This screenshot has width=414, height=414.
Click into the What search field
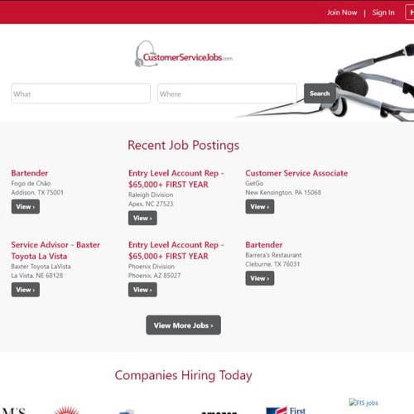click(x=81, y=94)
